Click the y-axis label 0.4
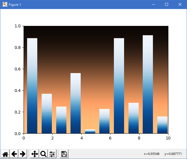The width and height of the screenshot is (187, 159). [17, 91]
